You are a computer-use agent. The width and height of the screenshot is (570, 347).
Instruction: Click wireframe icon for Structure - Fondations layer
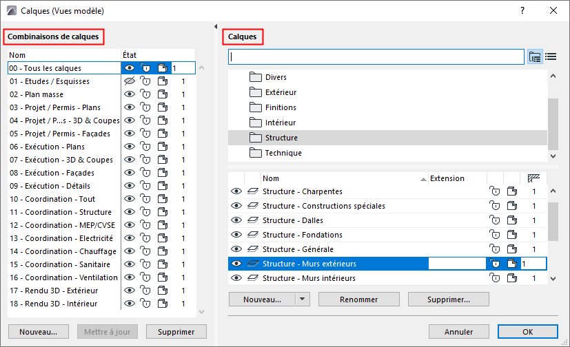click(x=252, y=235)
